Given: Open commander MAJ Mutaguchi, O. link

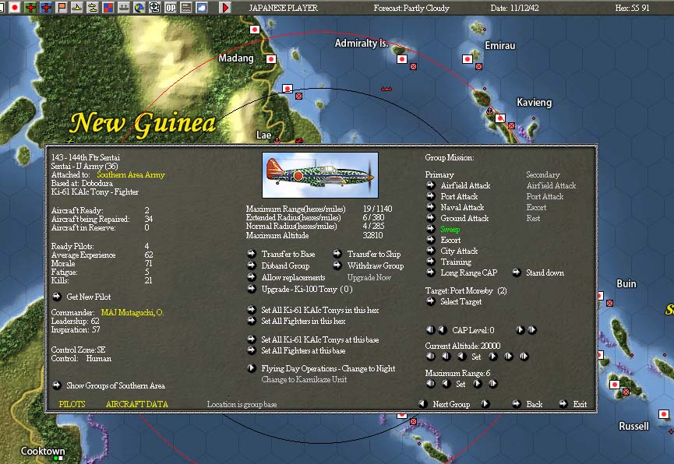Looking at the screenshot, I should 132,313.
